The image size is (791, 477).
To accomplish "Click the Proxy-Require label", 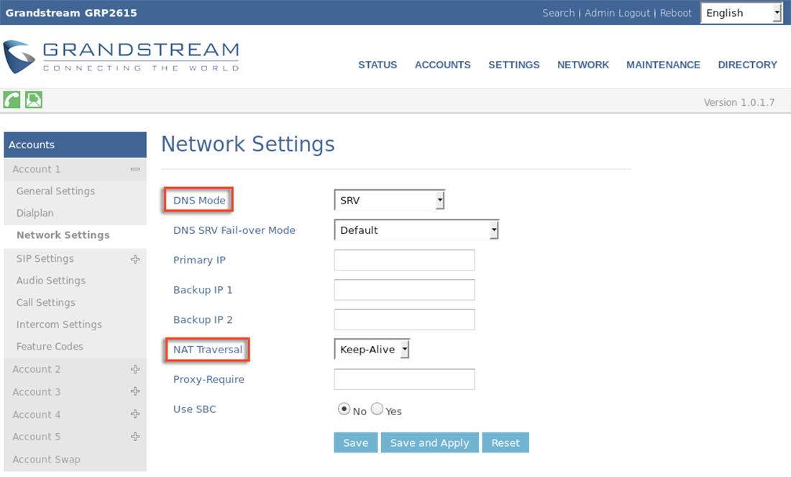I will [x=209, y=379].
